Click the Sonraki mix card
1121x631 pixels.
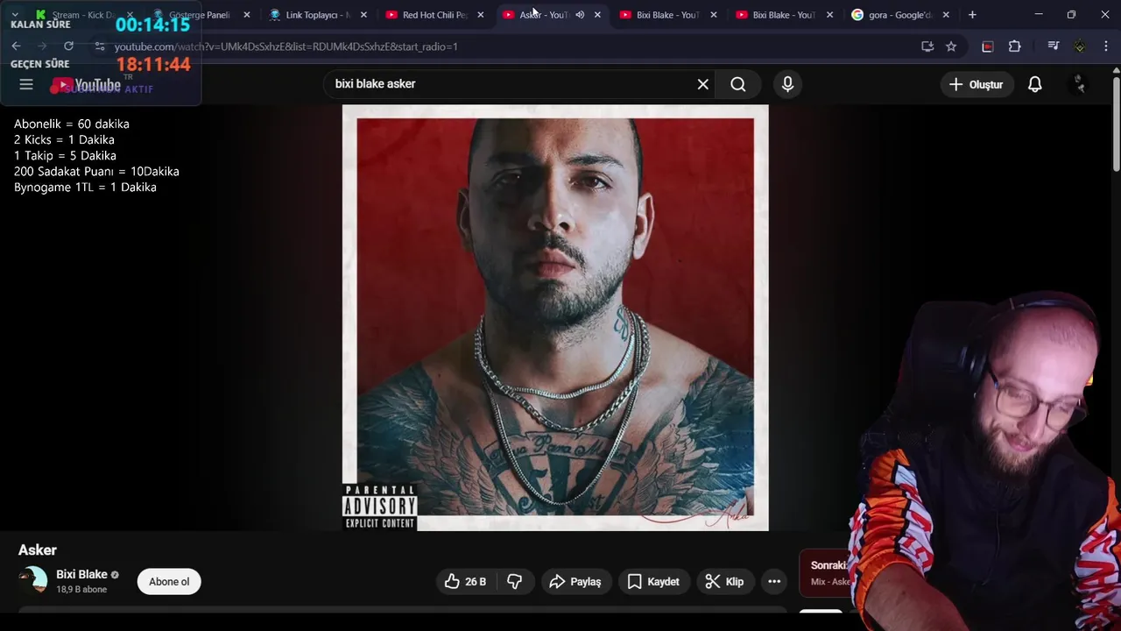[825, 572]
